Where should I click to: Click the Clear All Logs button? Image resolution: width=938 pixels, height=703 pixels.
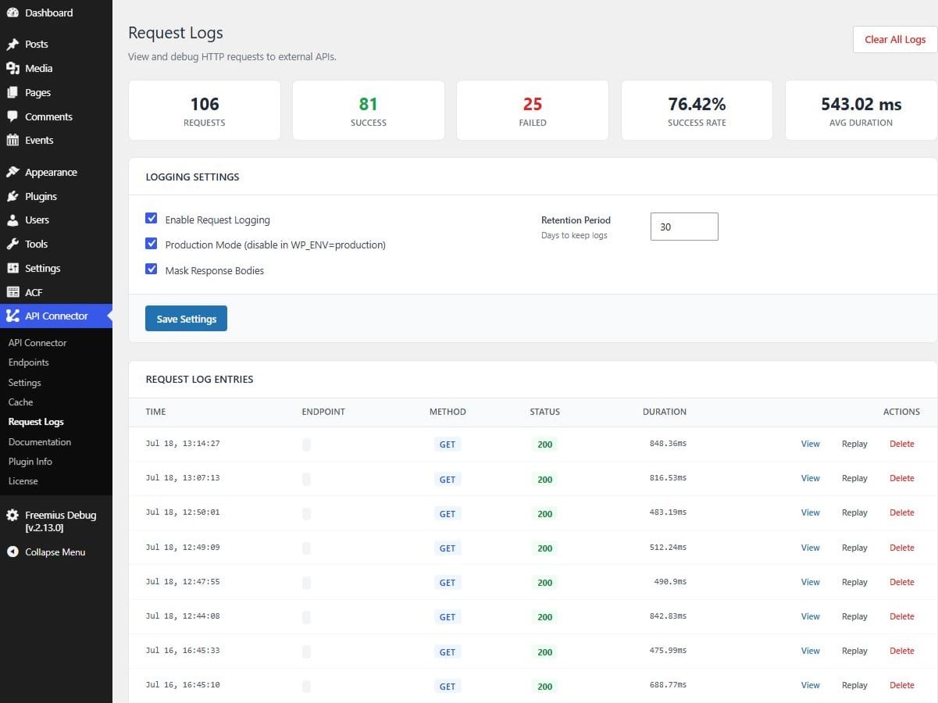tap(895, 40)
